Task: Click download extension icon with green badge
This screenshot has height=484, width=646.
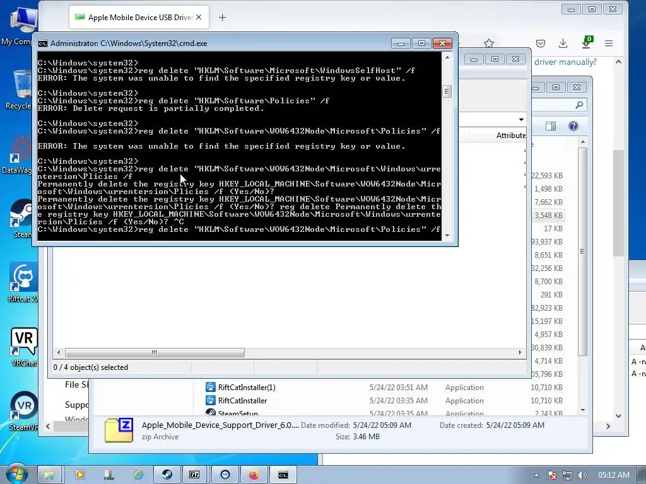Action: click(586, 42)
